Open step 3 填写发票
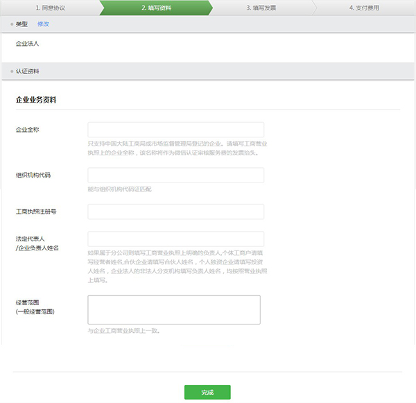The height and width of the screenshot is (403, 416). point(262,8)
